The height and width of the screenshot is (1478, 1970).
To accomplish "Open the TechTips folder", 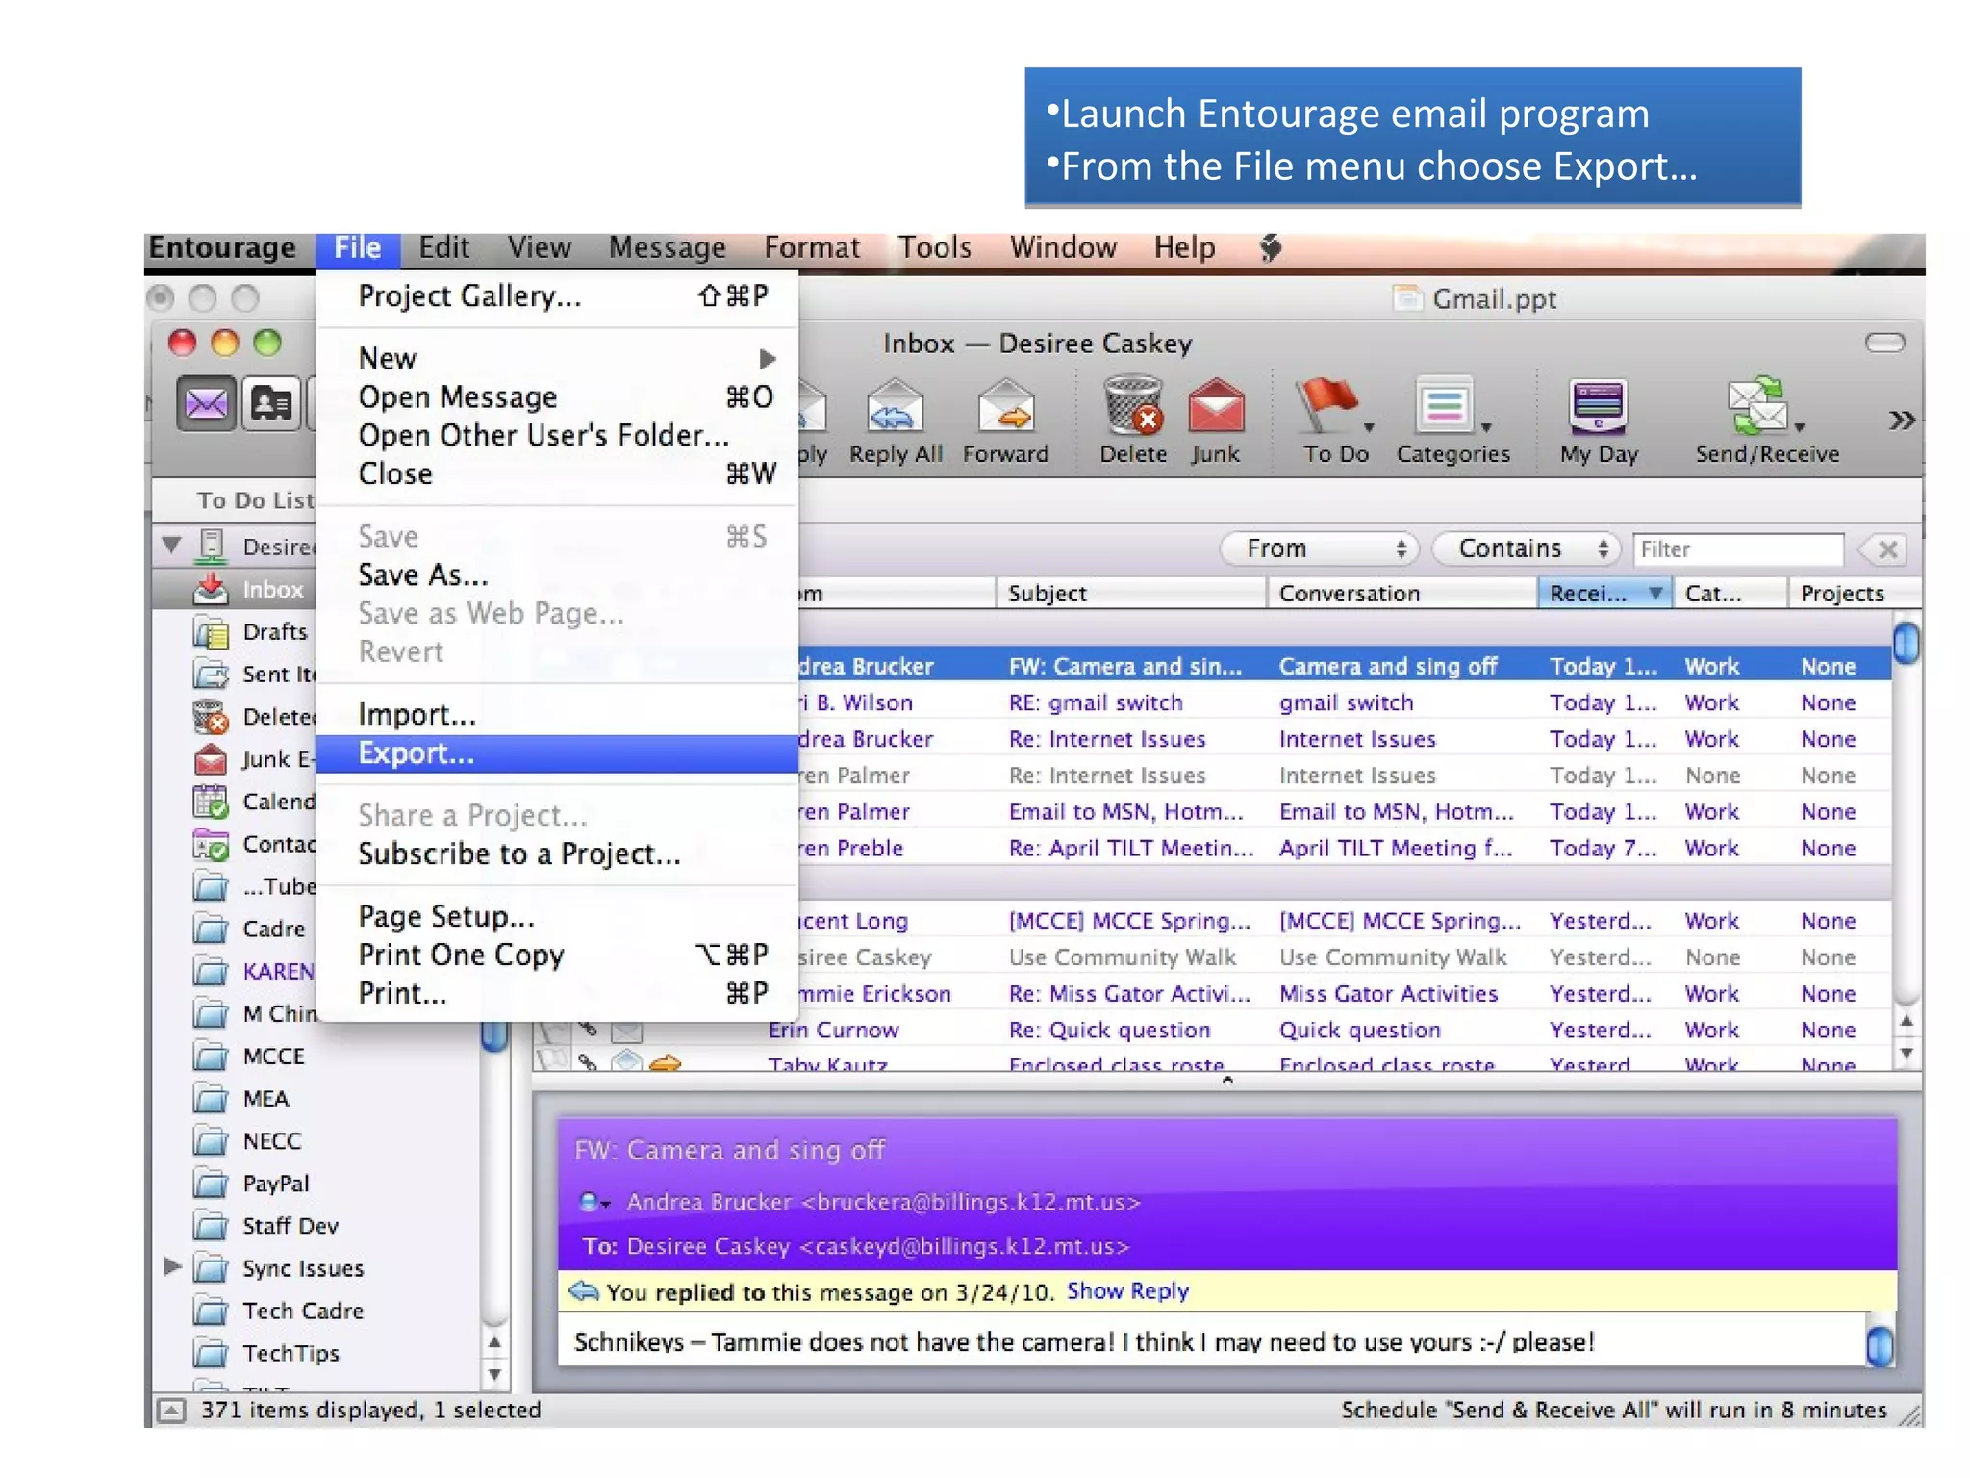I will click(265, 1353).
